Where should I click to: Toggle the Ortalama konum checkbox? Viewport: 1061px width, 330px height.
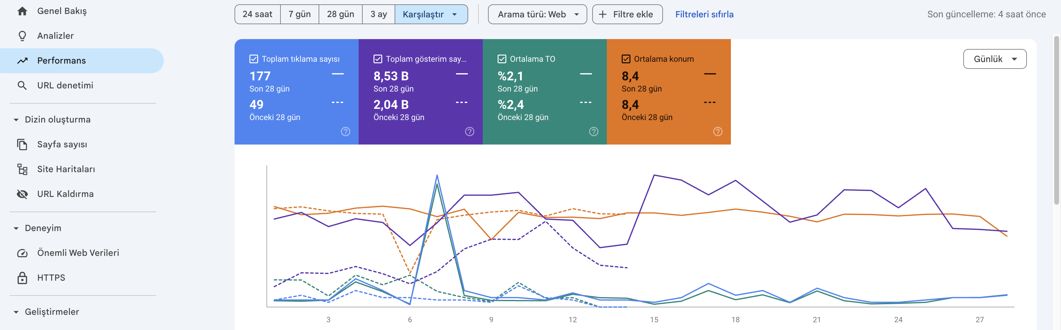point(626,59)
